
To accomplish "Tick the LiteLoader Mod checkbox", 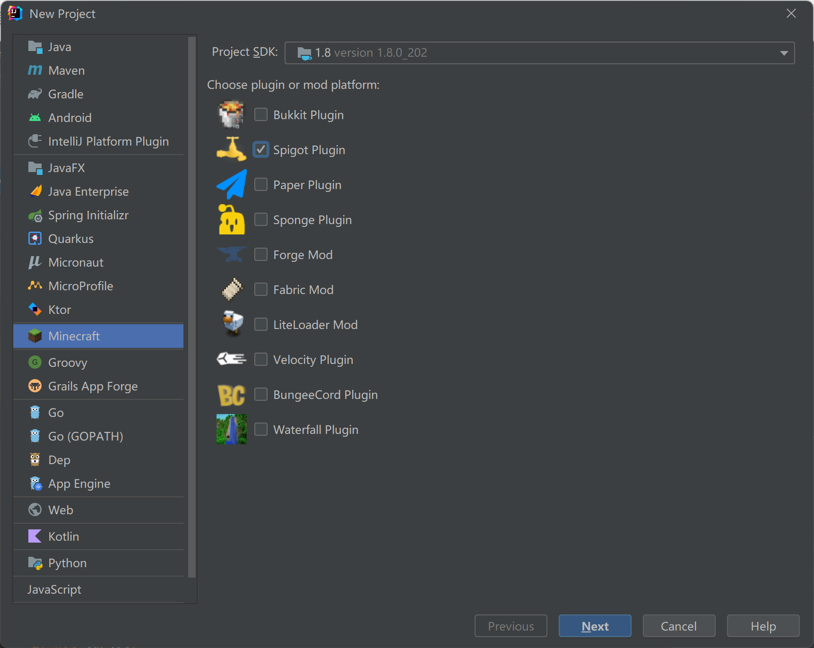I will pos(261,325).
